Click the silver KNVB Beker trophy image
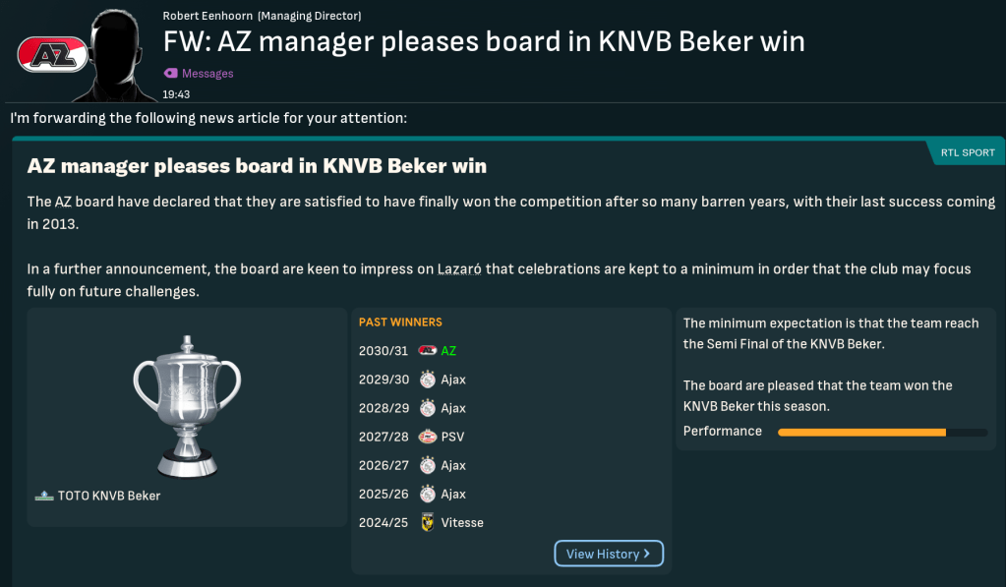1006x587 pixels. tap(186, 405)
